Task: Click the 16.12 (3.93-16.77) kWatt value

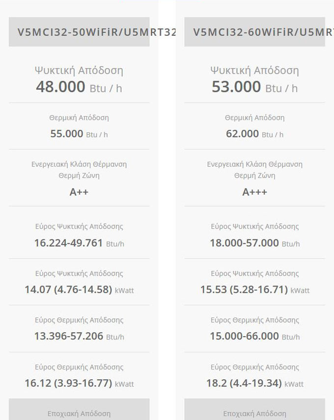Action: (79, 383)
